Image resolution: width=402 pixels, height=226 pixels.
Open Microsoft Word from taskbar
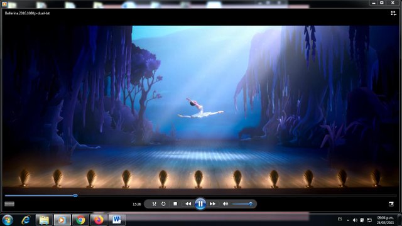tap(117, 220)
